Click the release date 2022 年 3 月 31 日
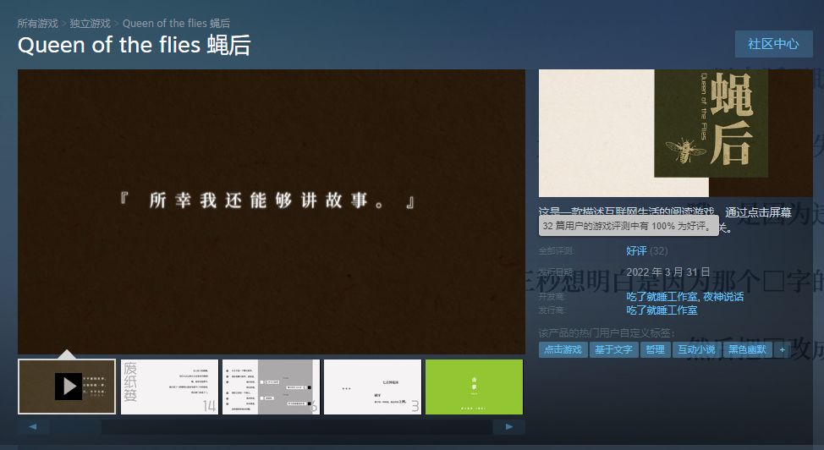The image size is (824, 450). point(668,272)
